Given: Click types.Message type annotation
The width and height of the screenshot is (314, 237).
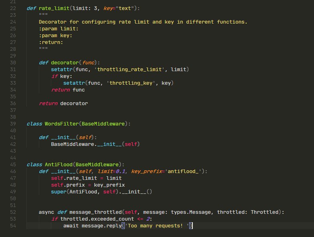Looking at the screenshot, I should pyautogui.click(x=191, y=212).
